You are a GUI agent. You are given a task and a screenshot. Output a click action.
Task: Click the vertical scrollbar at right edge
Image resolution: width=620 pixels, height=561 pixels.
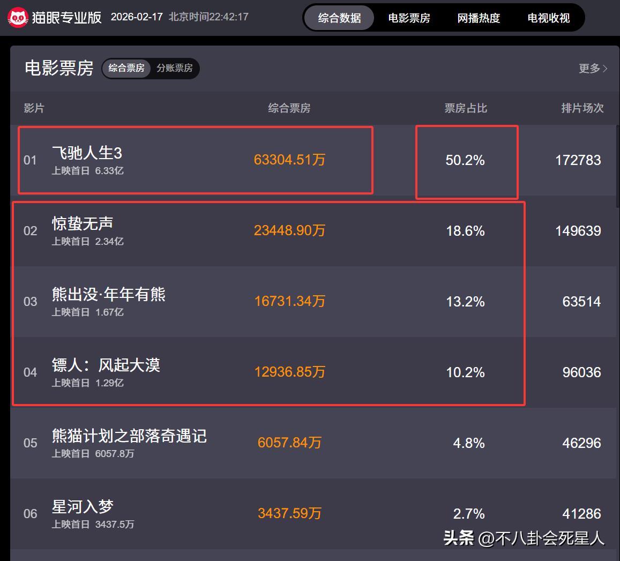coord(617,166)
